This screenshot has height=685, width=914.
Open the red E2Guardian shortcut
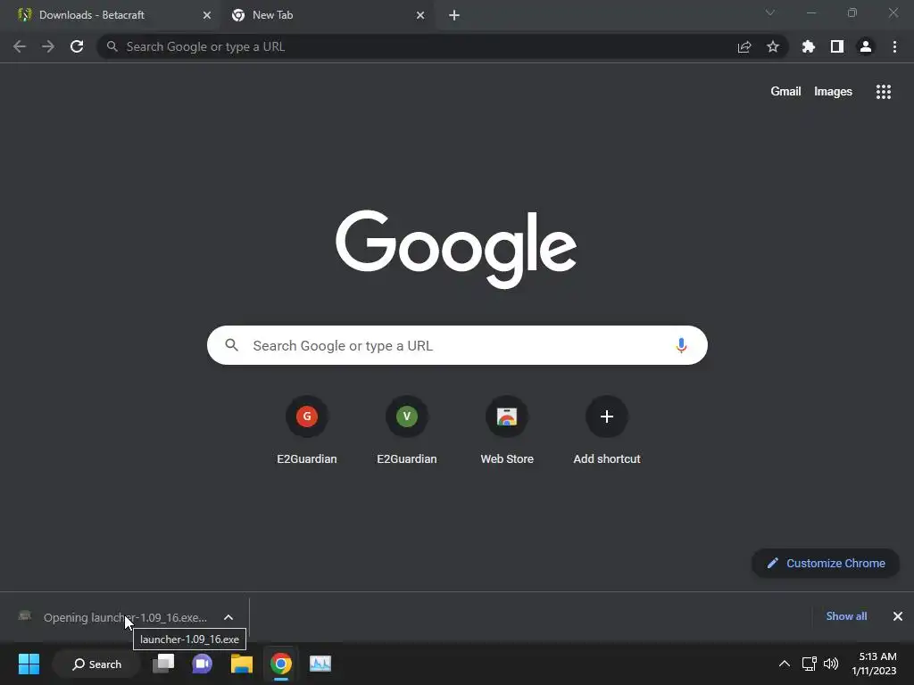point(307,431)
